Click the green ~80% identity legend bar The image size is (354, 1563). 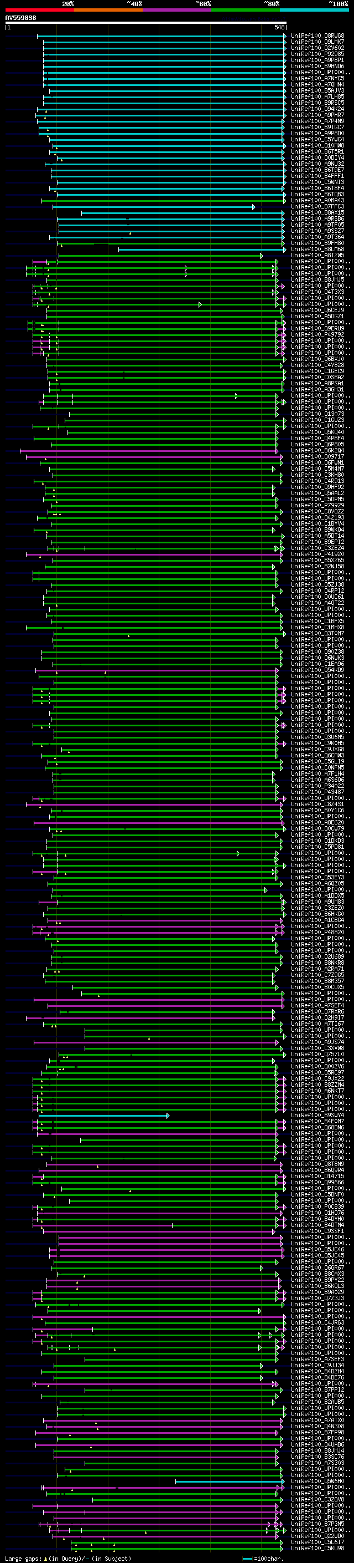246,11
